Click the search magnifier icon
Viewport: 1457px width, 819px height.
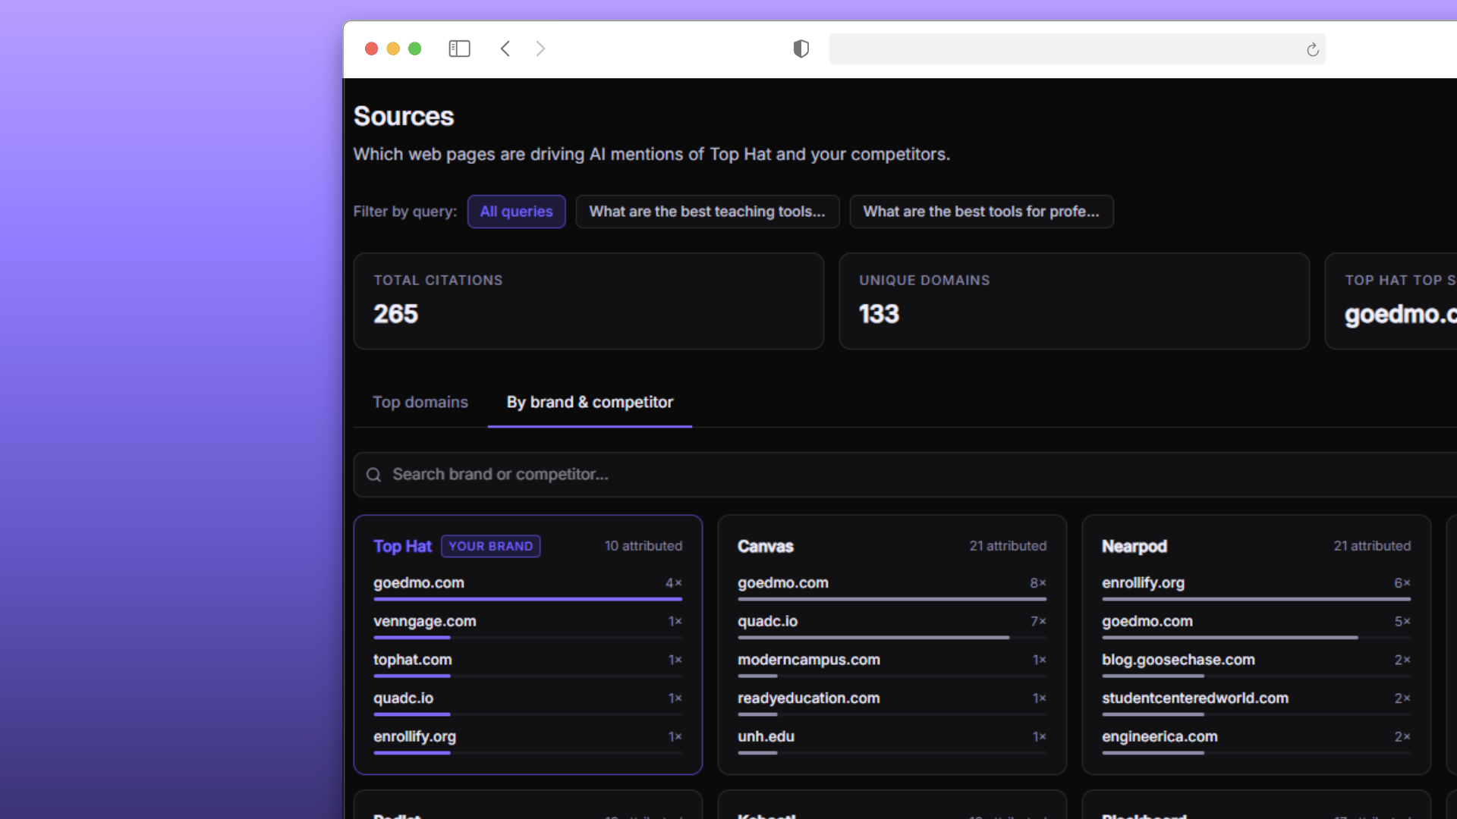(373, 475)
